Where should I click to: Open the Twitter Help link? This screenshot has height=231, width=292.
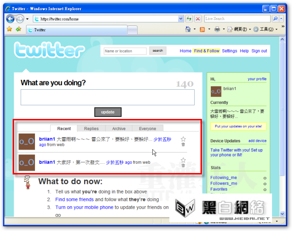tap(244, 51)
